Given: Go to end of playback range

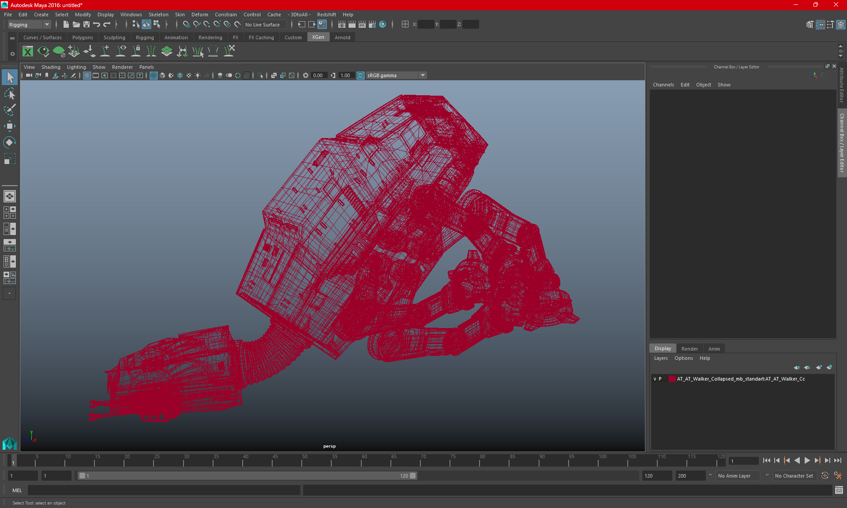Looking at the screenshot, I should [838, 460].
